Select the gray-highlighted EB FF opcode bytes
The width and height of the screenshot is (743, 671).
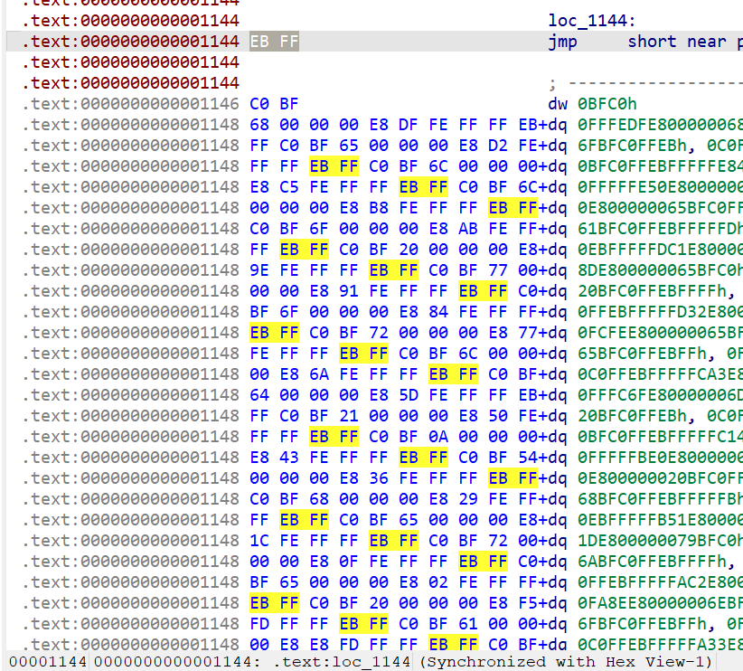(274, 42)
